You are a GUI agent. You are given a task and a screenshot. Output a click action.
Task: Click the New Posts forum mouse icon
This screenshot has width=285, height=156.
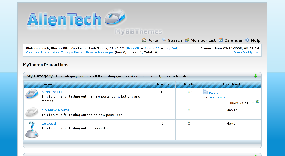click(x=32, y=94)
